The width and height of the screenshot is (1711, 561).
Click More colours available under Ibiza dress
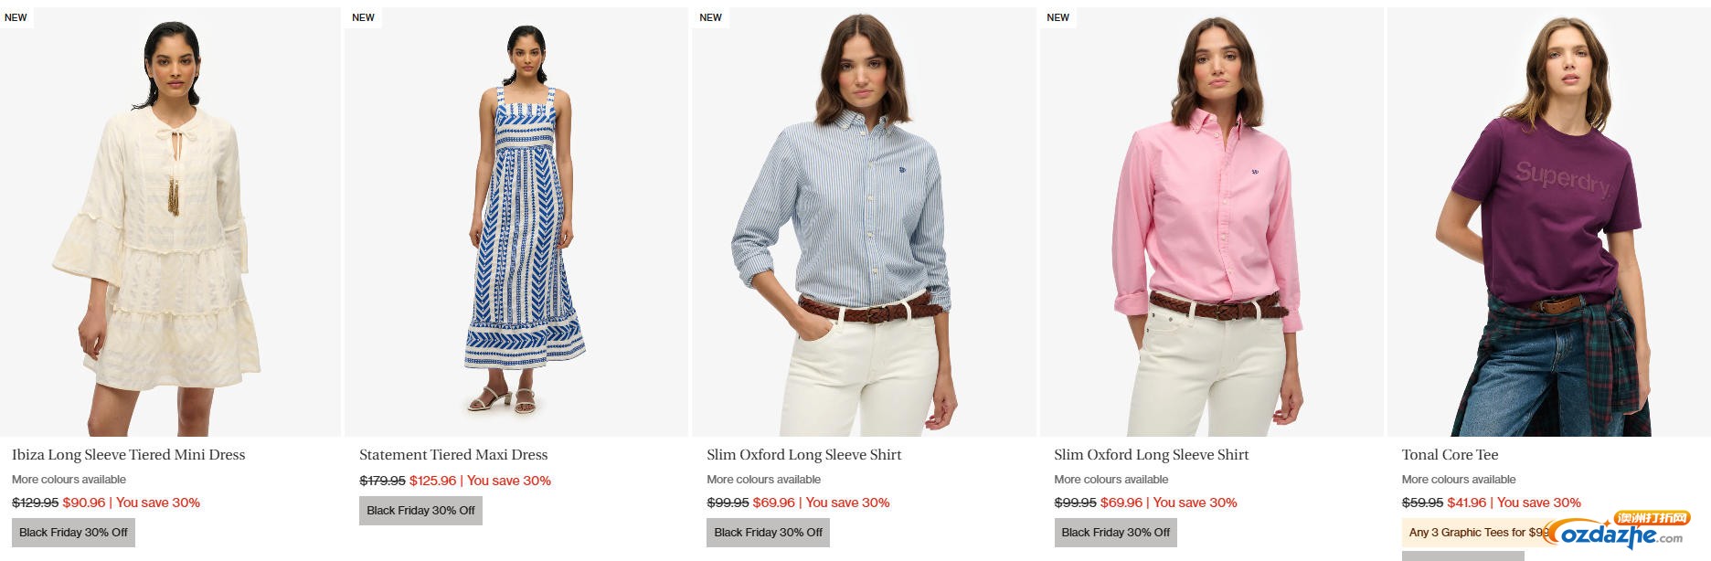tap(69, 480)
